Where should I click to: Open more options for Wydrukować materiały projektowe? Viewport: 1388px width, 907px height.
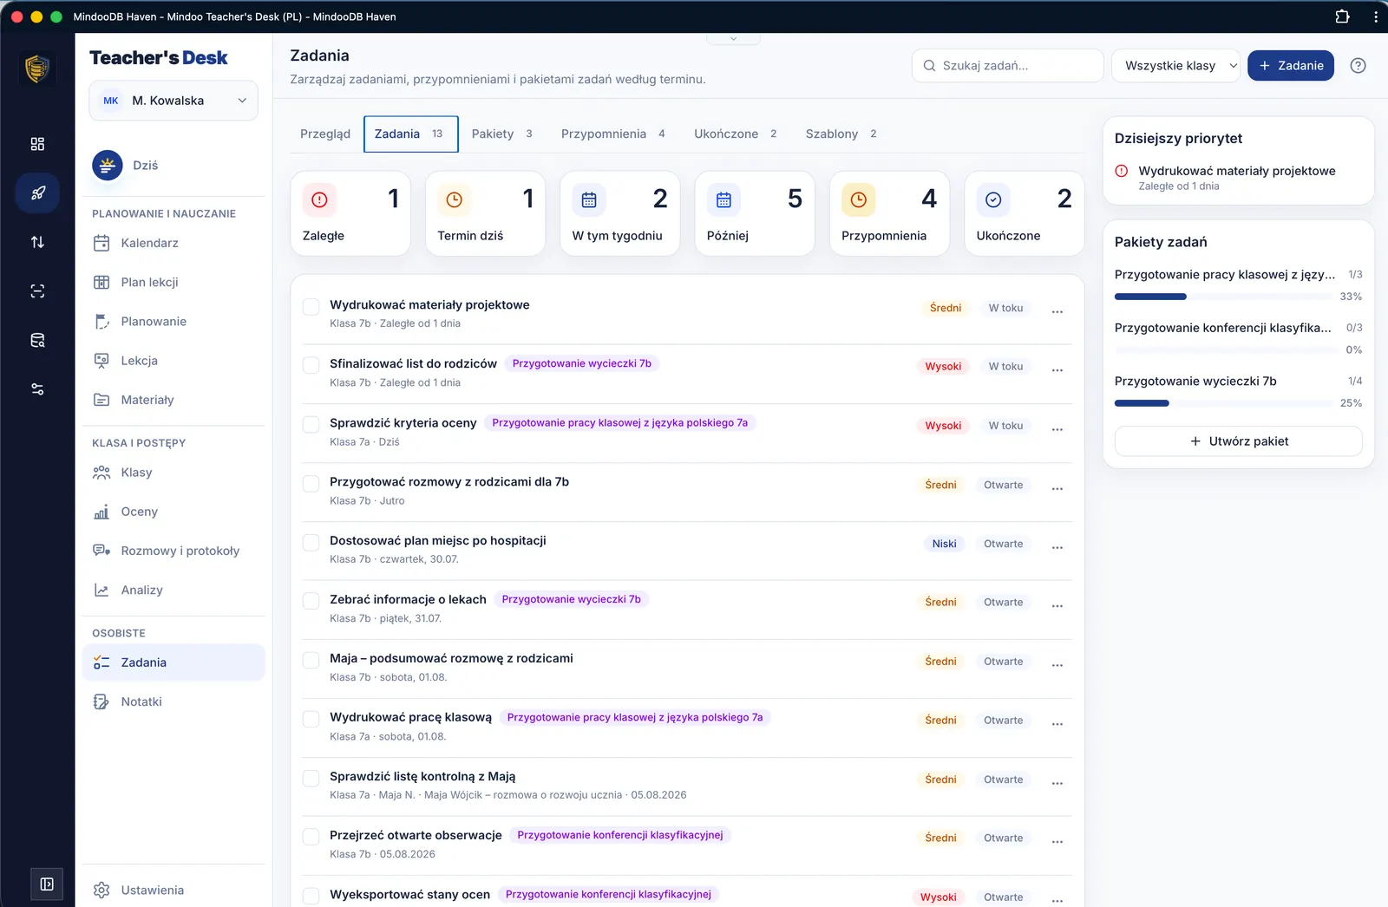tap(1057, 312)
